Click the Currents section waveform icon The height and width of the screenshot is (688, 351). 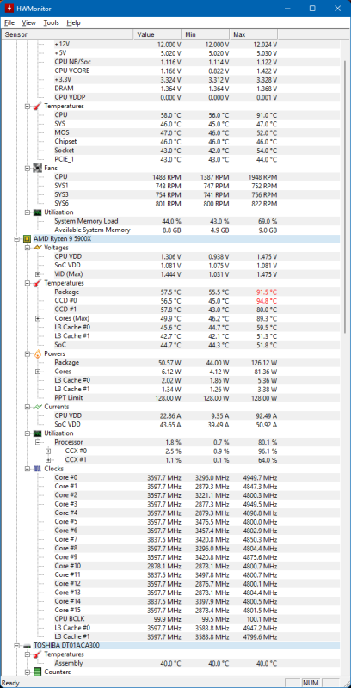pyautogui.click(x=38, y=407)
